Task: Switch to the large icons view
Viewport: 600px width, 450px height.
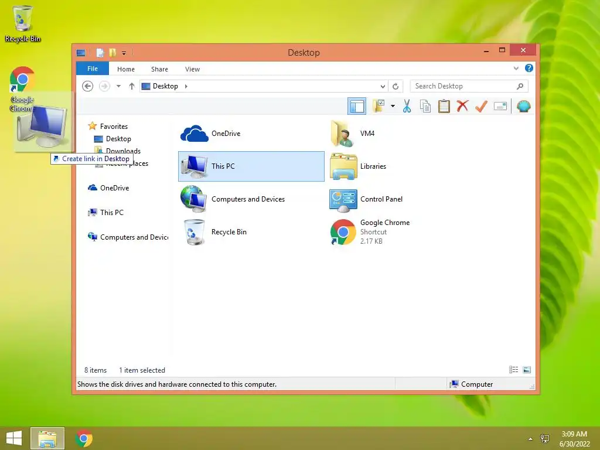Action: coord(527,370)
